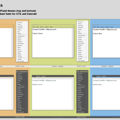This screenshot has height=120, width=120.
Task: Choose DMenu in dark menu on orange background
Action: coord(19,85)
